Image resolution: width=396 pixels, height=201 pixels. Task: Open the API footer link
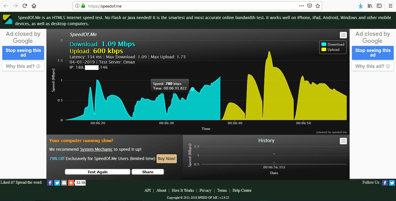(148, 190)
